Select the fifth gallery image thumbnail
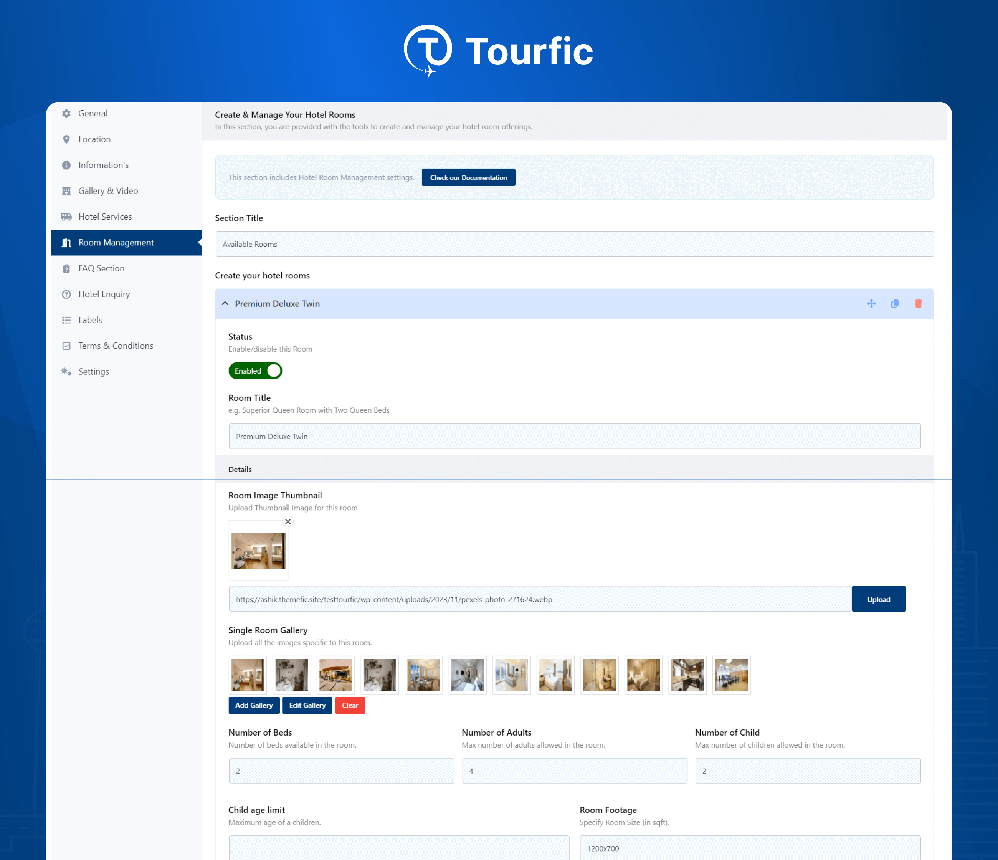The height and width of the screenshot is (860, 998). pos(424,675)
